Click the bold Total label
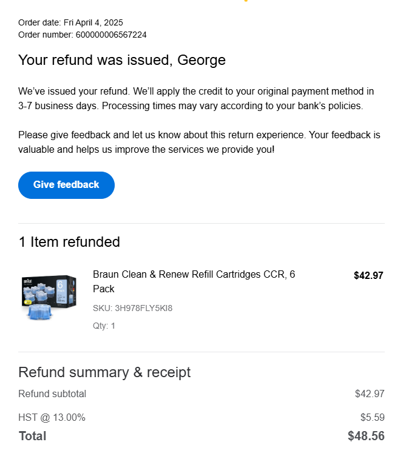The width and height of the screenshot is (403, 459). coord(32,436)
